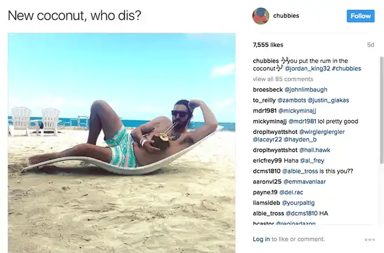The width and height of the screenshot is (384, 253).
Task: Open the dcms1810 commenter profile
Action: [266, 171]
